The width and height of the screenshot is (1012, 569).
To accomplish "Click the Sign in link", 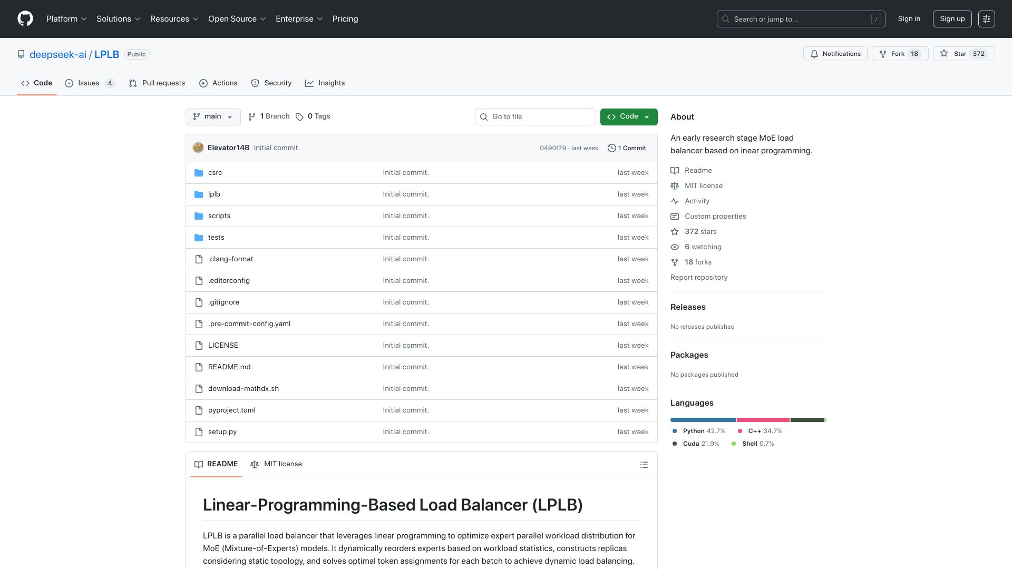I will (909, 19).
